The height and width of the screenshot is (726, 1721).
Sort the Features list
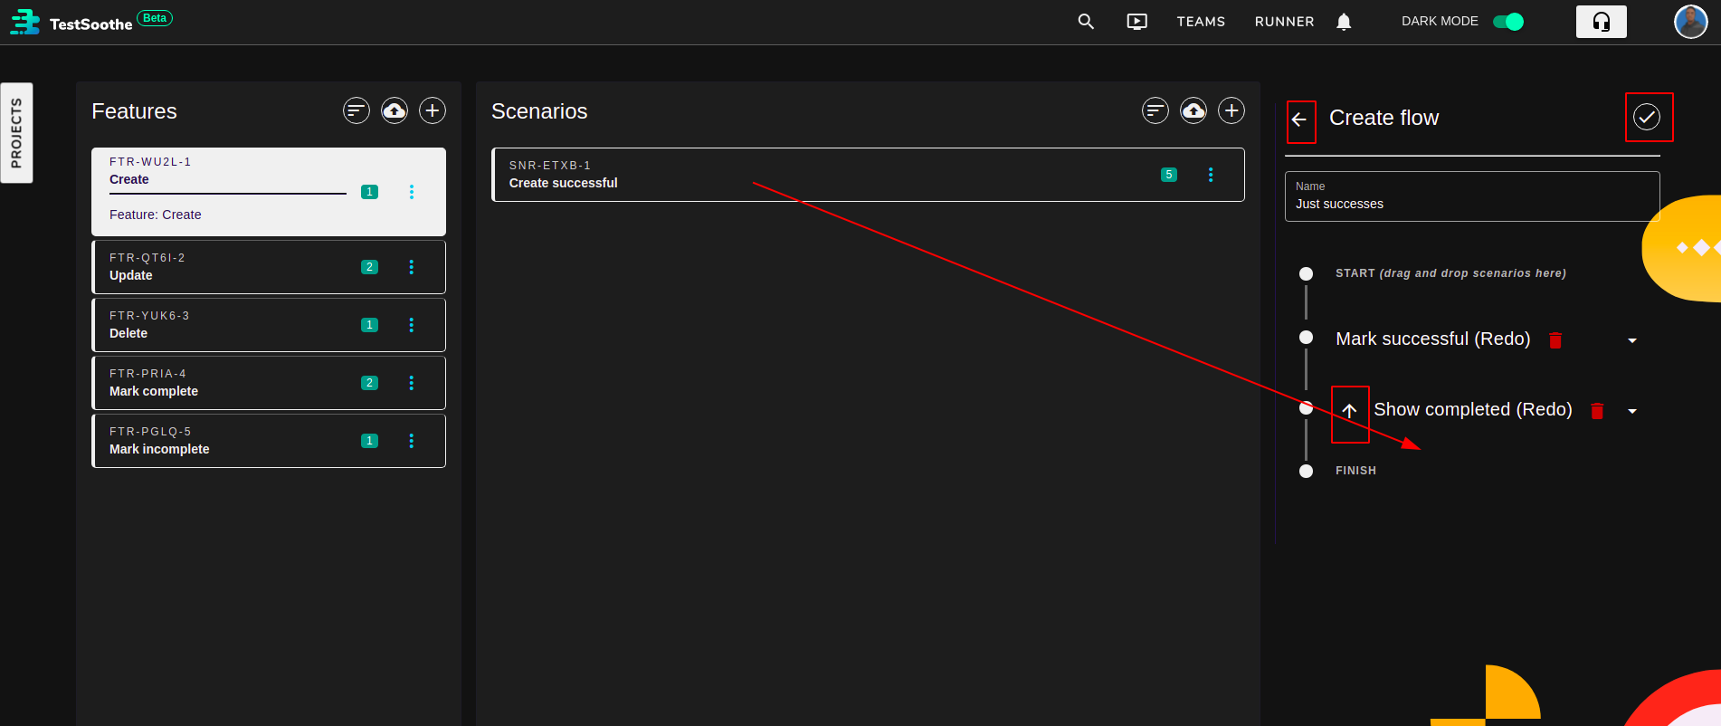pyautogui.click(x=357, y=110)
